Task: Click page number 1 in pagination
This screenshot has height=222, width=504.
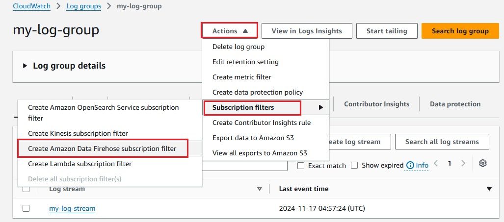Action: (450, 164)
